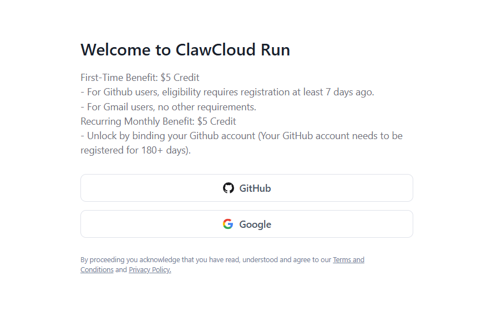
Task: Click the registered for 180+ days text
Action: click(135, 150)
